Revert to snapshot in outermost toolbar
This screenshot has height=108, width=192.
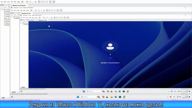(x=33, y=2)
